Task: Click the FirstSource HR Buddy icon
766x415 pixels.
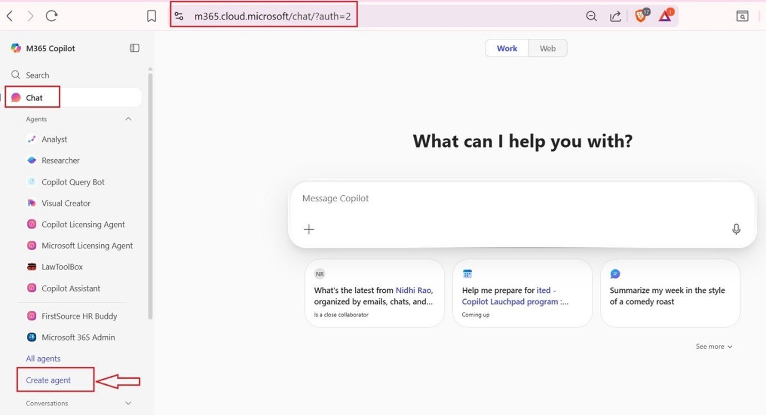Action: point(32,316)
